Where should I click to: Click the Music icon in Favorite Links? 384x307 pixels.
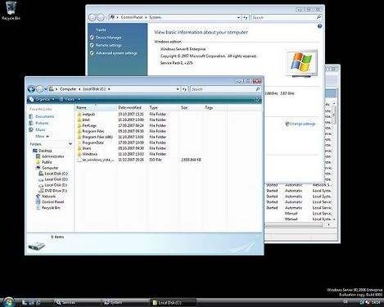point(31,129)
